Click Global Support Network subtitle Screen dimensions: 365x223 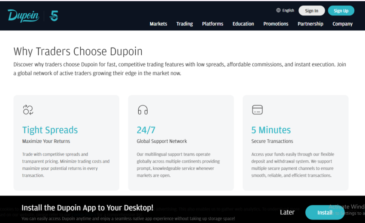tap(162, 141)
